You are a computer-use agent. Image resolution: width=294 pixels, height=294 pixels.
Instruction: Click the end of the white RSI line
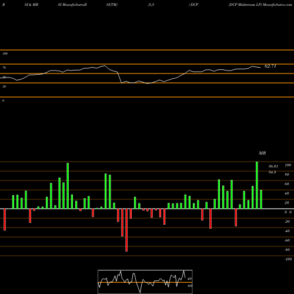pyautogui.click(x=260, y=68)
